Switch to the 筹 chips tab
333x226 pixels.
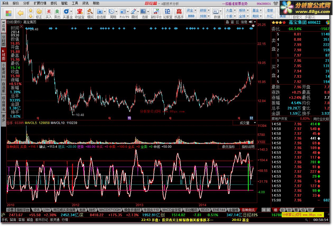[x=296, y=210]
